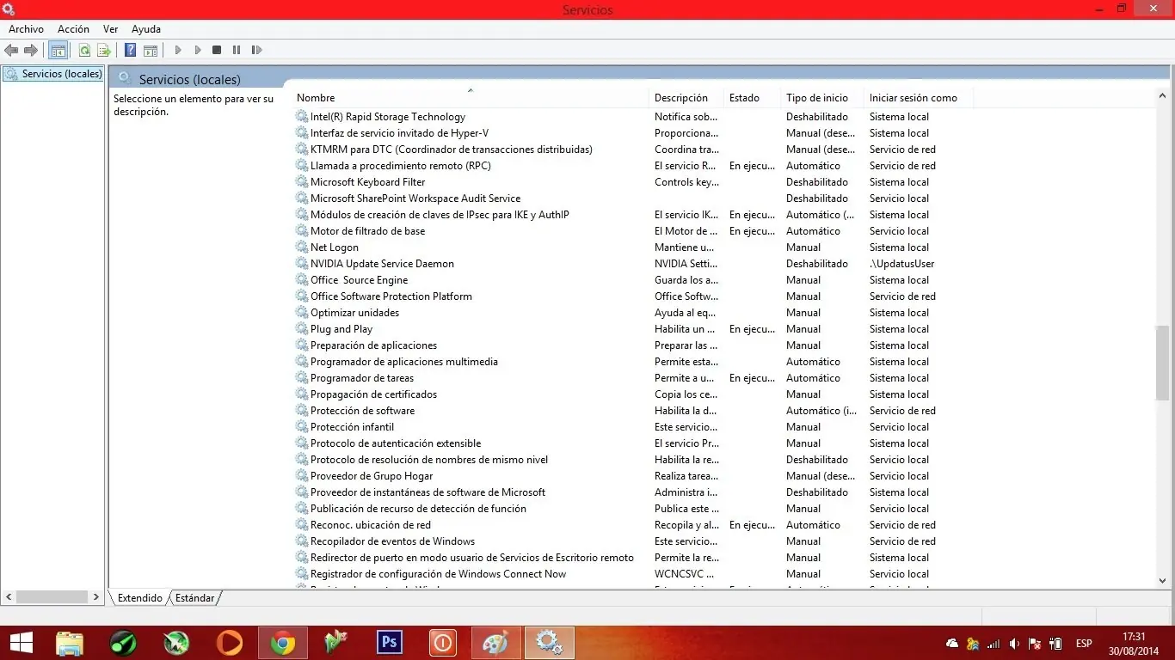Image resolution: width=1175 pixels, height=660 pixels.
Task: Open the Acción menu
Action: (x=73, y=29)
